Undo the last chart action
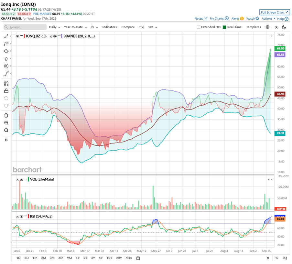Screen dimensions: 292x264 click(6, 98)
